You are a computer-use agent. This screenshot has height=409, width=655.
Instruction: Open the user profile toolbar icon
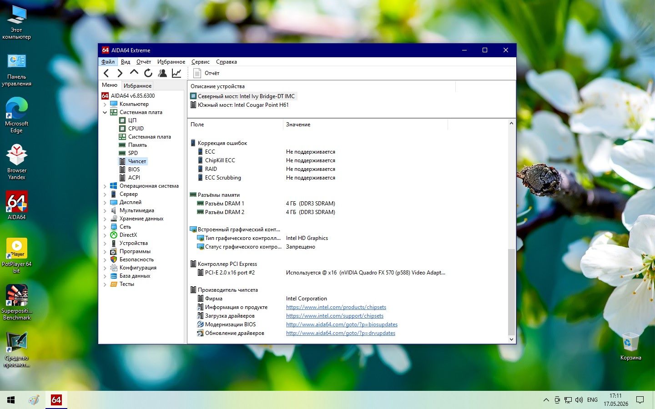pos(162,73)
